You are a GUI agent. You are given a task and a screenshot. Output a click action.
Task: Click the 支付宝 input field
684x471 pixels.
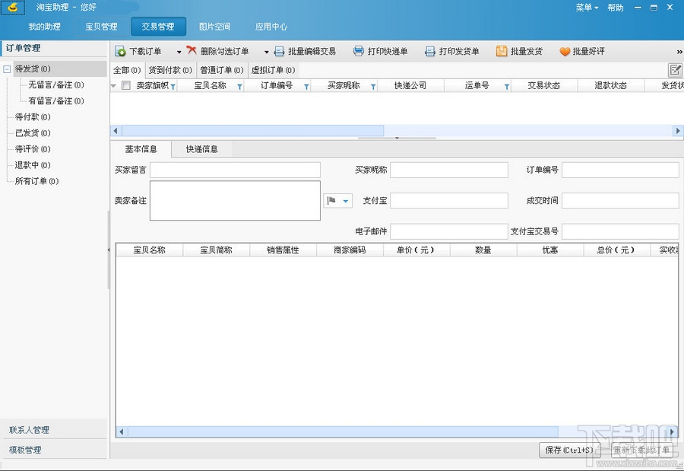[x=449, y=201]
